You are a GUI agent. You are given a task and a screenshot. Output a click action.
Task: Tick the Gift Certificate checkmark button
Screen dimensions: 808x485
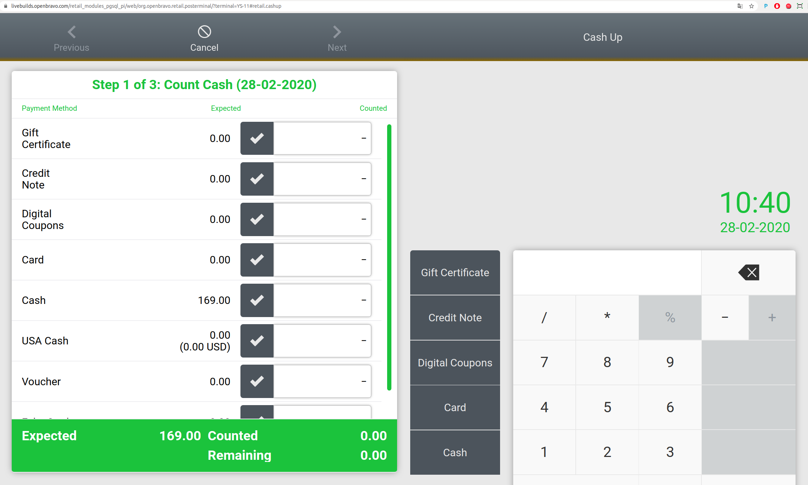(x=257, y=138)
